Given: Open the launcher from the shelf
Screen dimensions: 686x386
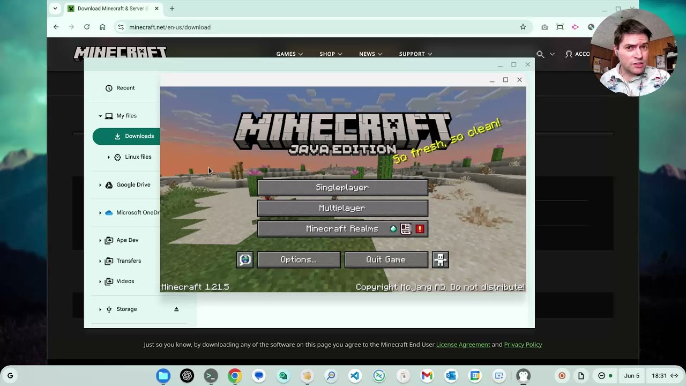Looking at the screenshot, I should pos(10,376).
